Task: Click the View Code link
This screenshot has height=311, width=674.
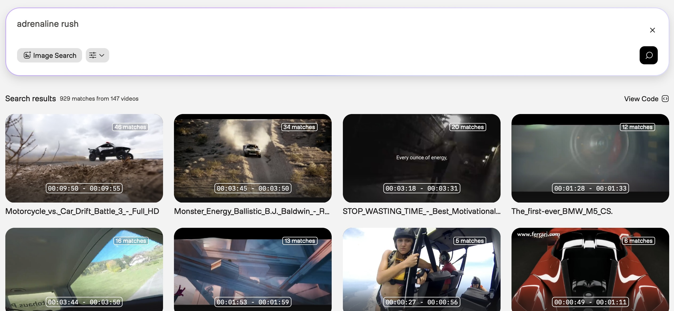Action: click(641, 99)
